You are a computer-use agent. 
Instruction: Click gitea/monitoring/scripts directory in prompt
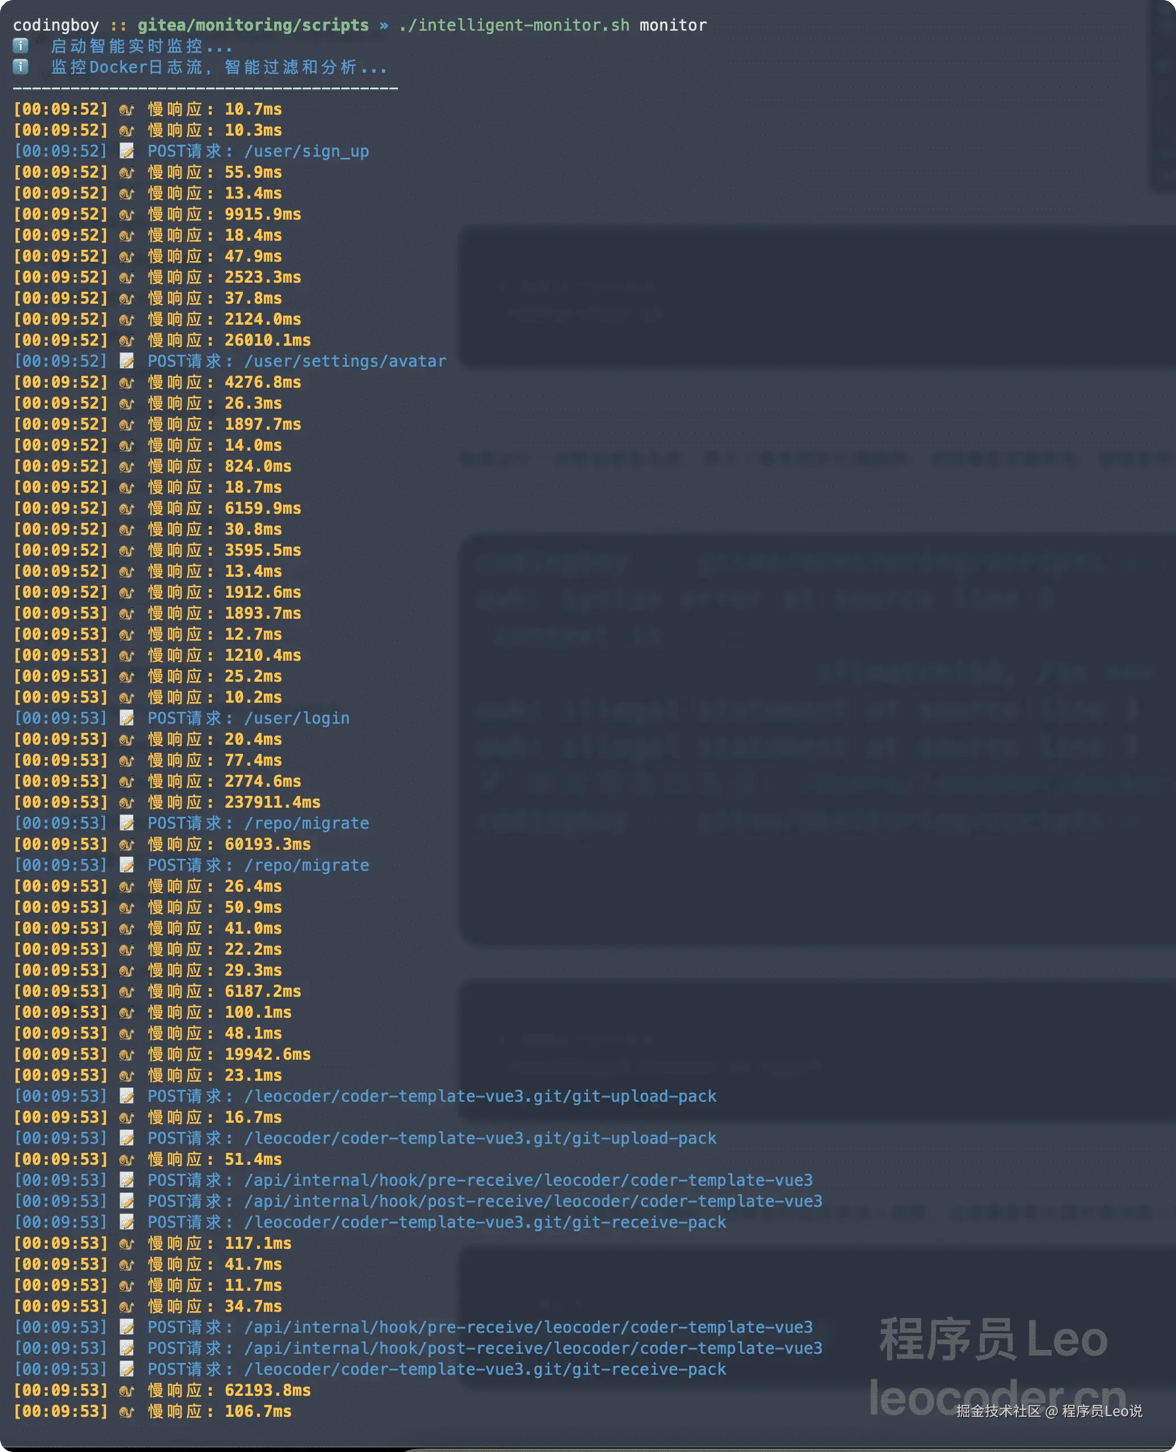tap(253, 25)
